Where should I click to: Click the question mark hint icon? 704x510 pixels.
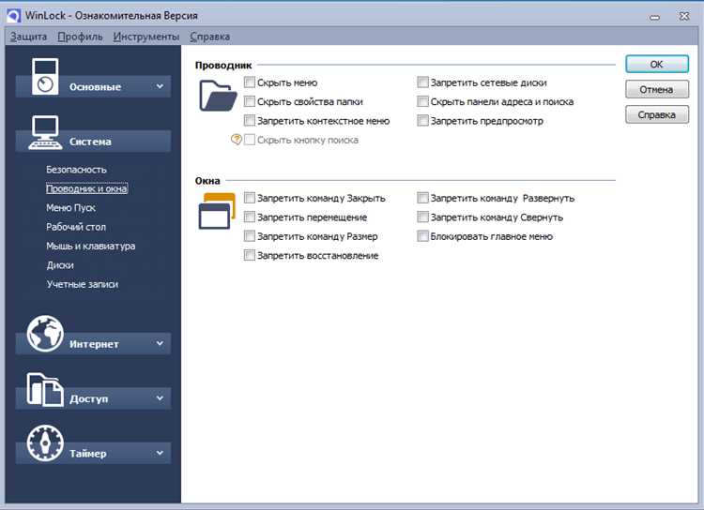click(x=237, y=140)
